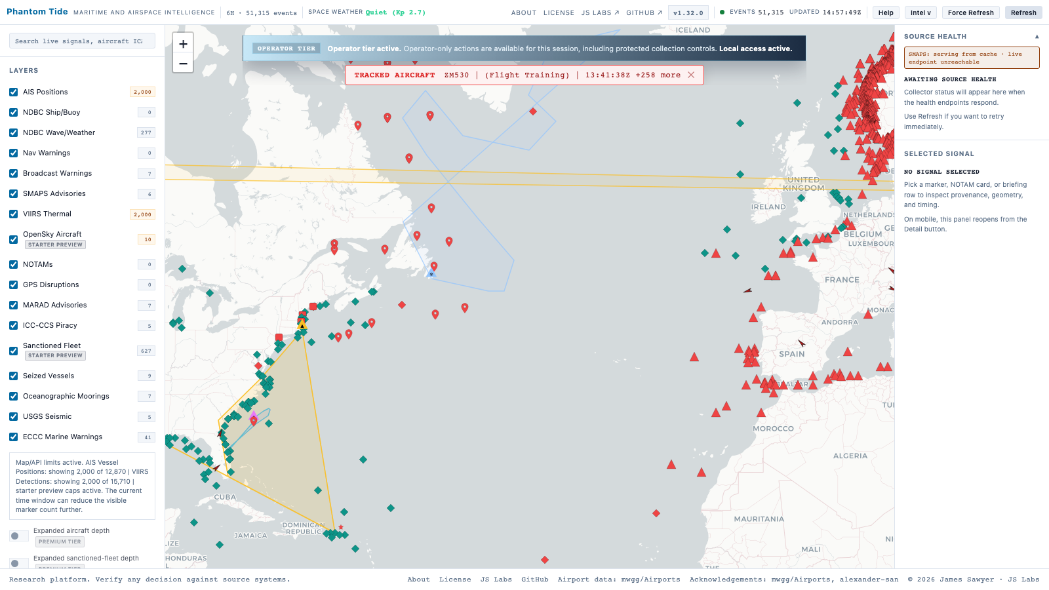
Task: Select the lone red triangle west of Portugal
Action: click(x=694, y=357)
